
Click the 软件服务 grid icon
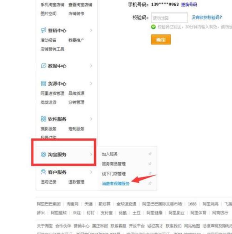[43, 119]
